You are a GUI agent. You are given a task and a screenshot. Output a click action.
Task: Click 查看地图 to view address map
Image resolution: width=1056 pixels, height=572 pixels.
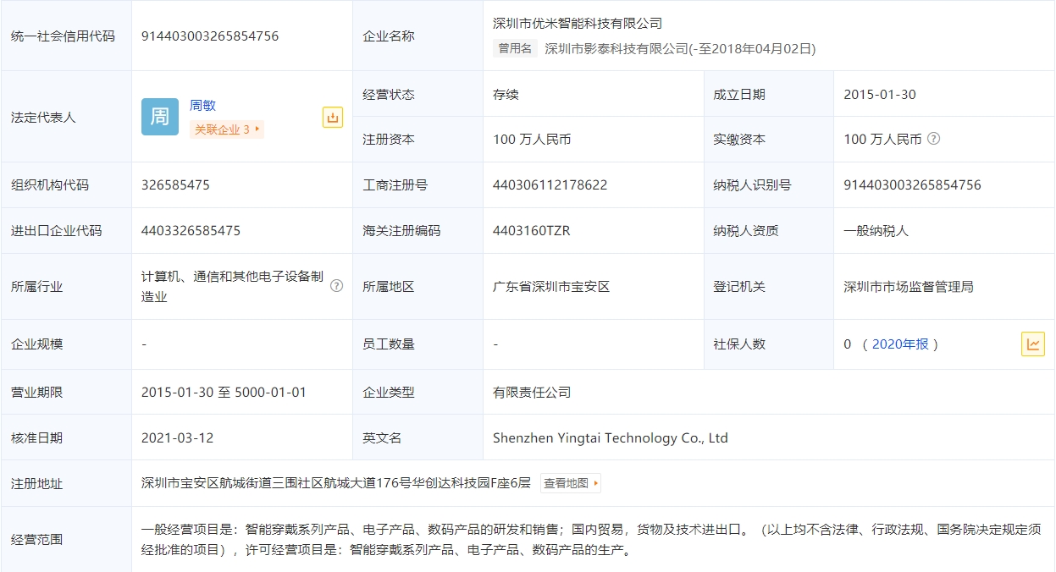pyautogui.click(x=566, y=484)
